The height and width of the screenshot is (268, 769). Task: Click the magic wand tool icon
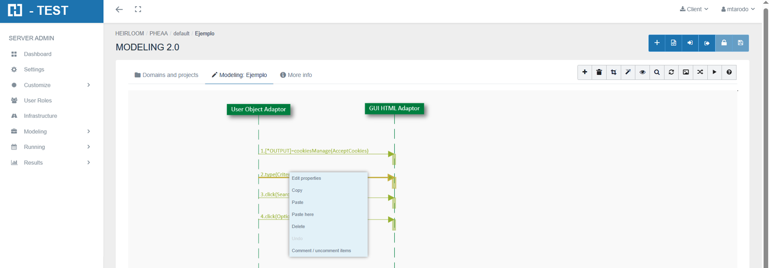tap(628, 72)
